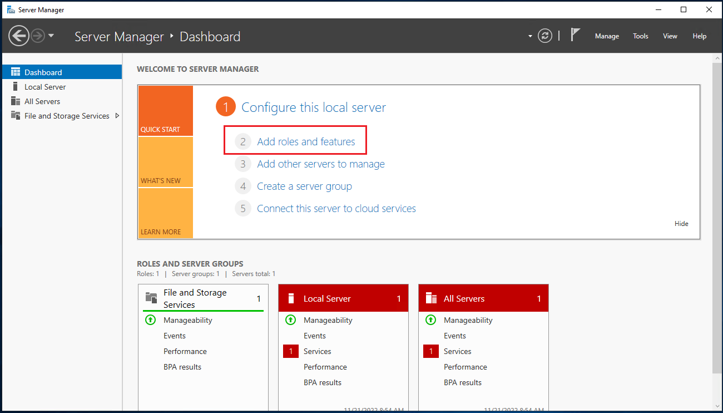Open the View menu
723x413 pixels.
tap(670, 36)
